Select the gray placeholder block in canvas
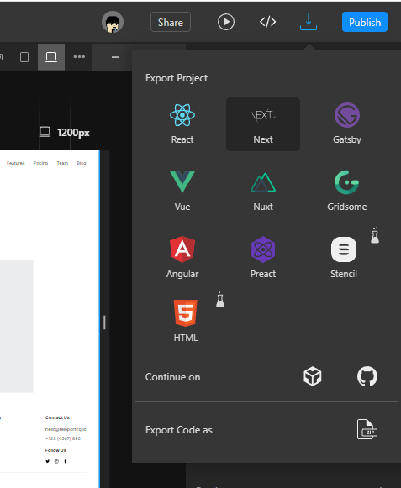The width and height of the screenshot is (401, 488). [x=17, y=327]
